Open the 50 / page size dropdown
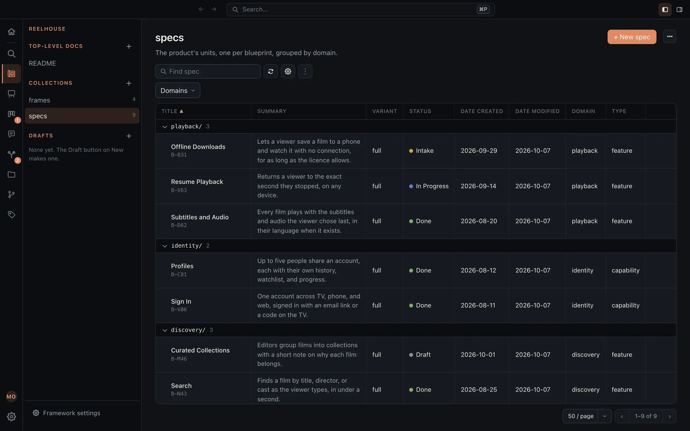 point(587,416)
